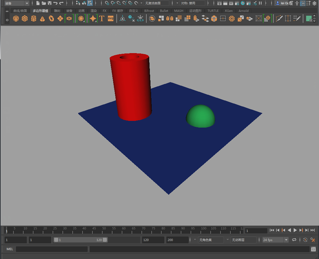Click the MEL script language button
Screen dimensions: 319x259
pos(9,249)
